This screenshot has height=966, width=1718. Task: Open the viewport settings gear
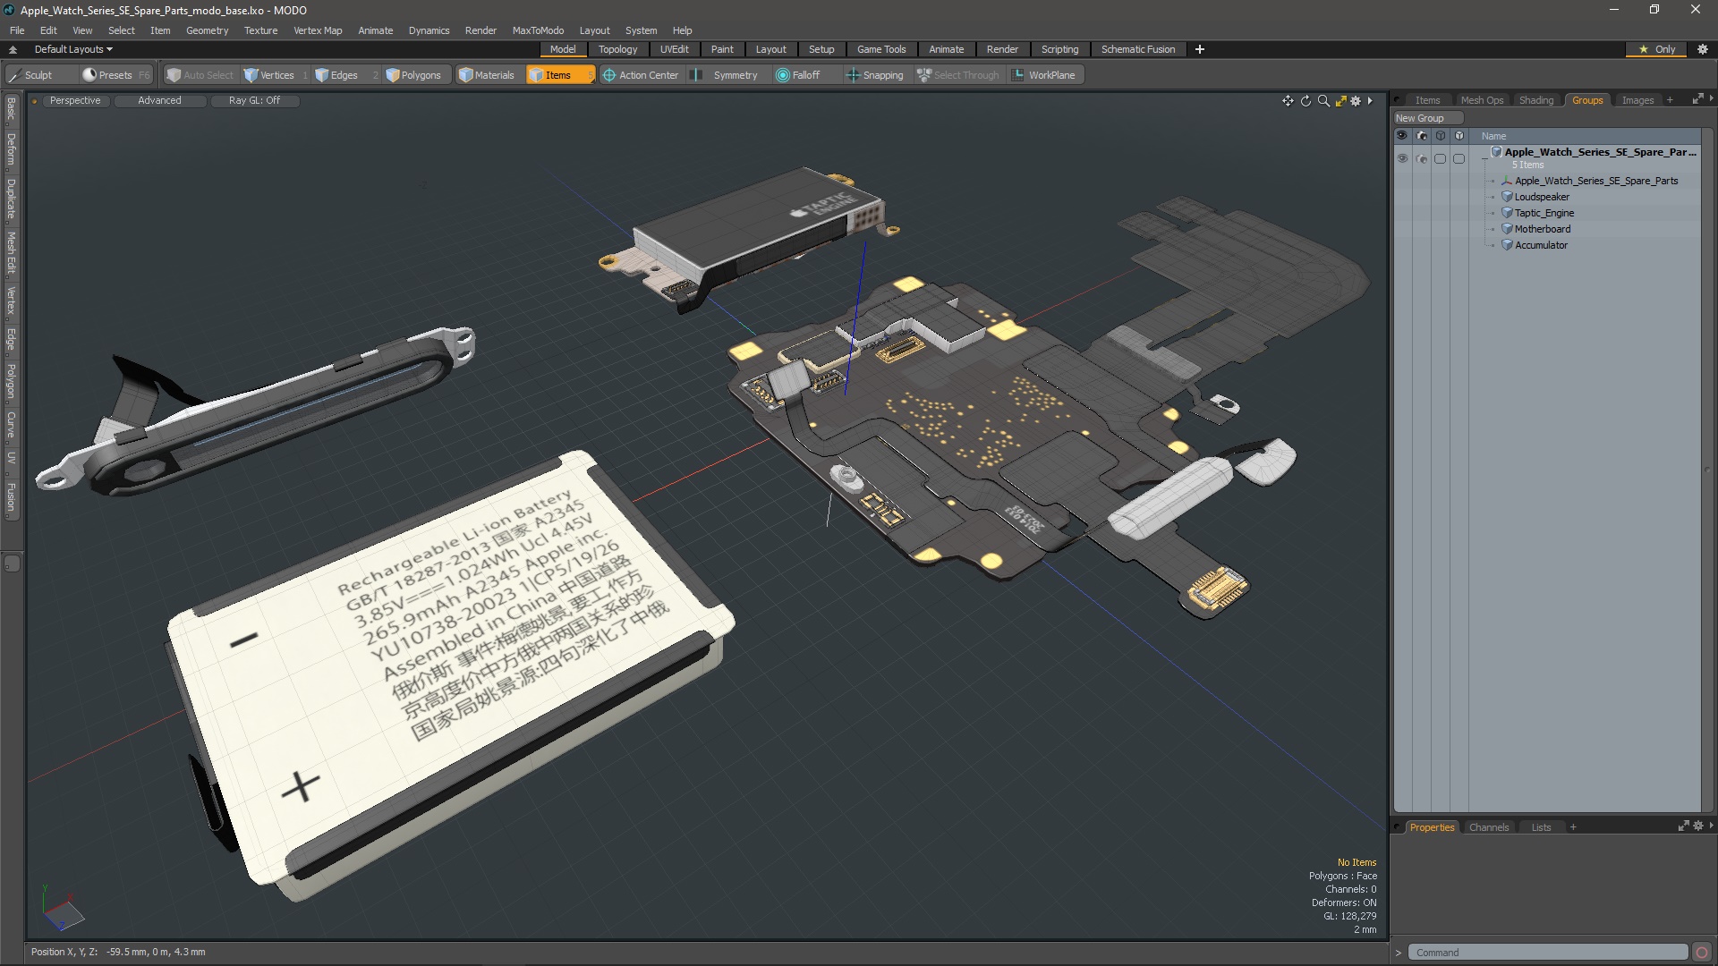[1356, 101]
